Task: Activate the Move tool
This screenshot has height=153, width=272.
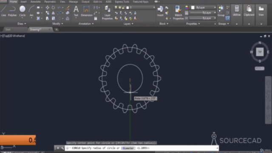Action: tap(47, 8)
